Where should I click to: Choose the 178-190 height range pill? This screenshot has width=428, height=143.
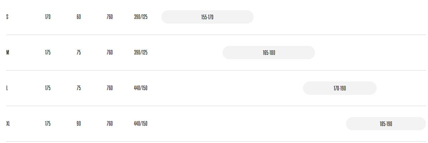pos(340,88)
